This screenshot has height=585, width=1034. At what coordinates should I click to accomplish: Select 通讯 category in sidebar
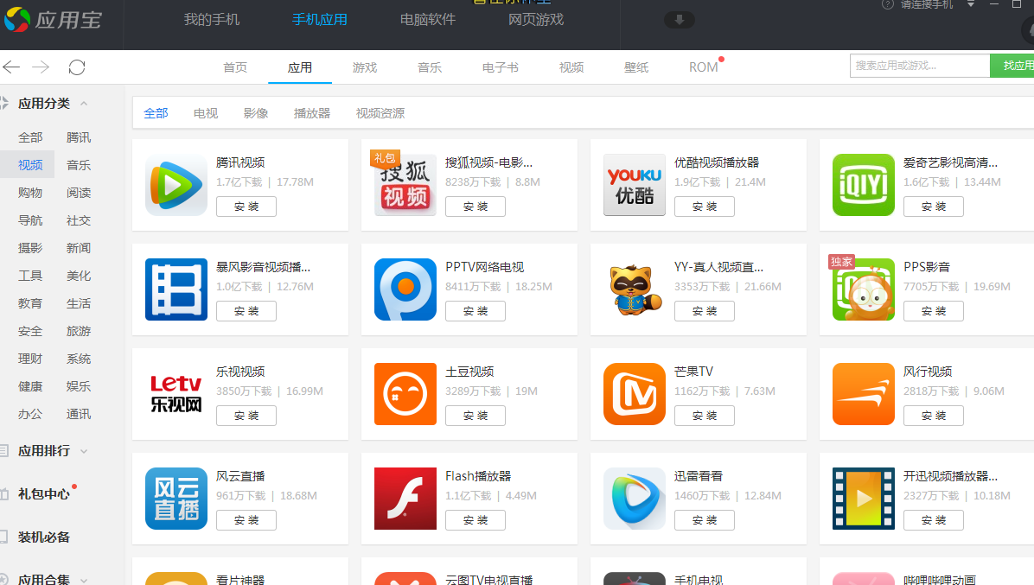click(79, 415)
